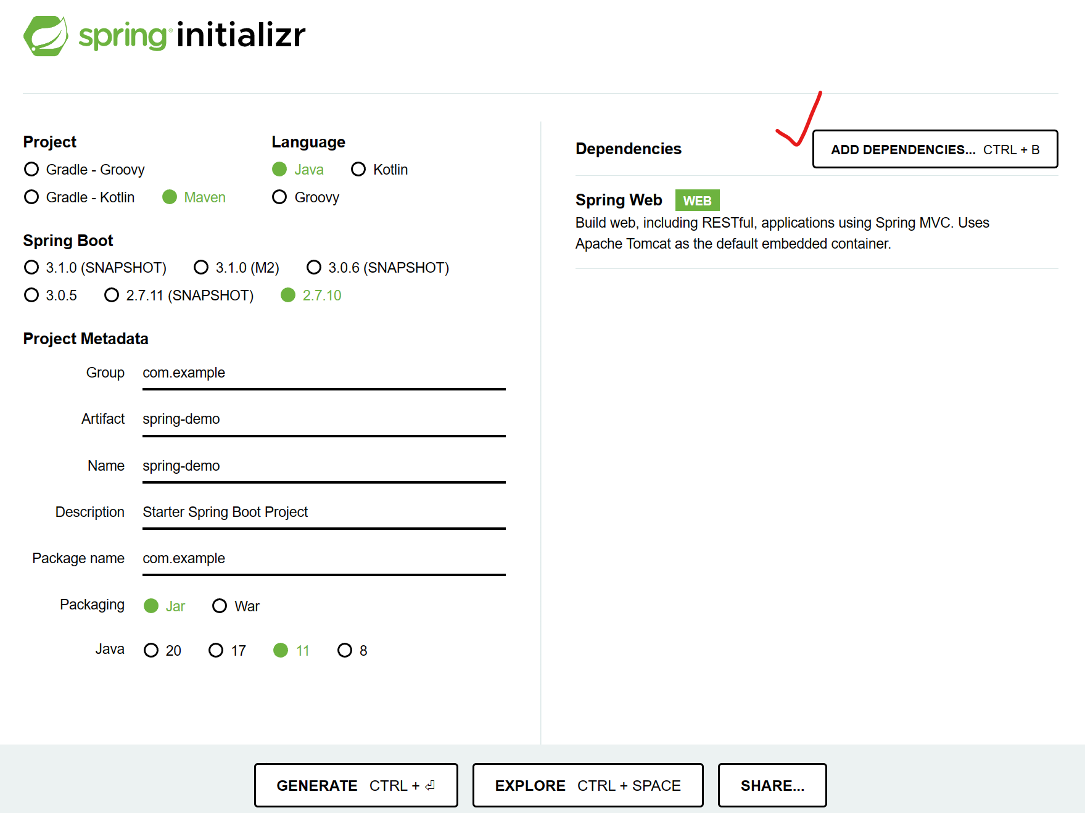The width and height of the screenshot is (1085, 813).
Task: Select Gradle - Kotlin project type
Action: pos(79,197)
